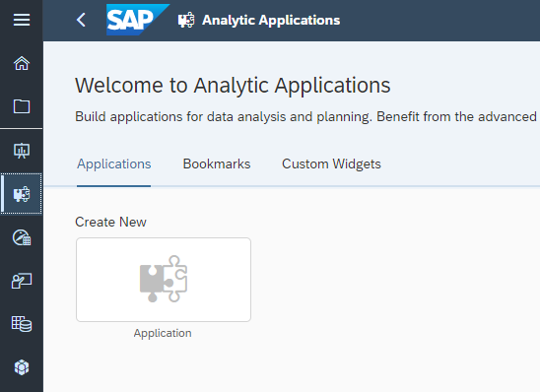Click the puzzle icon beside Analytic Applications title
This screenshot has height=392, width=540.
[186, 21]
